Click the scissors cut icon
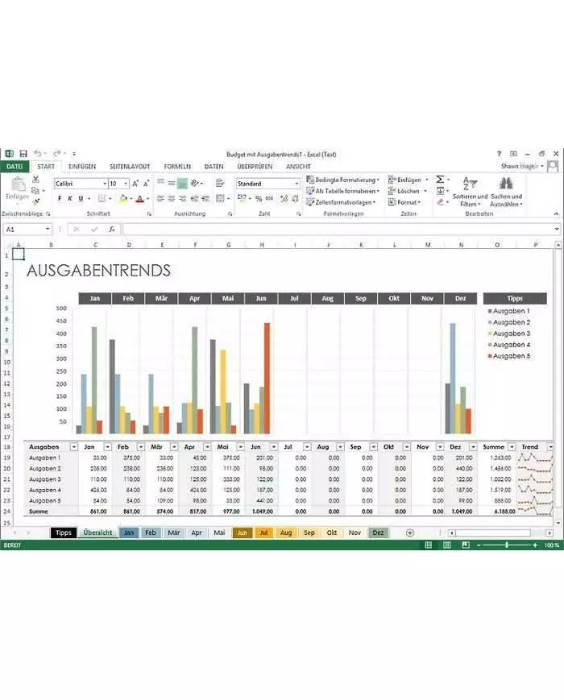Viewport: 564px width, 700px height. pos(36,180)
